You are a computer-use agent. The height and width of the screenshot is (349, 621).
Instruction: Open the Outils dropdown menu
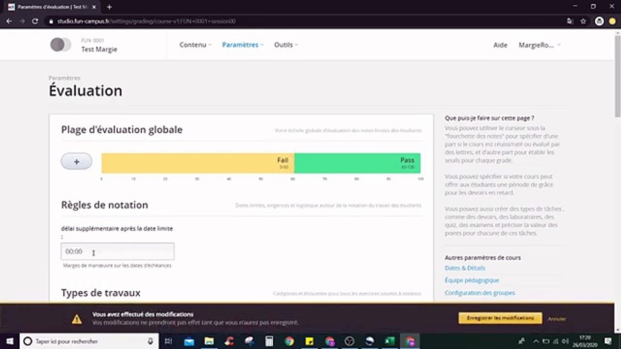coord(286,45)
